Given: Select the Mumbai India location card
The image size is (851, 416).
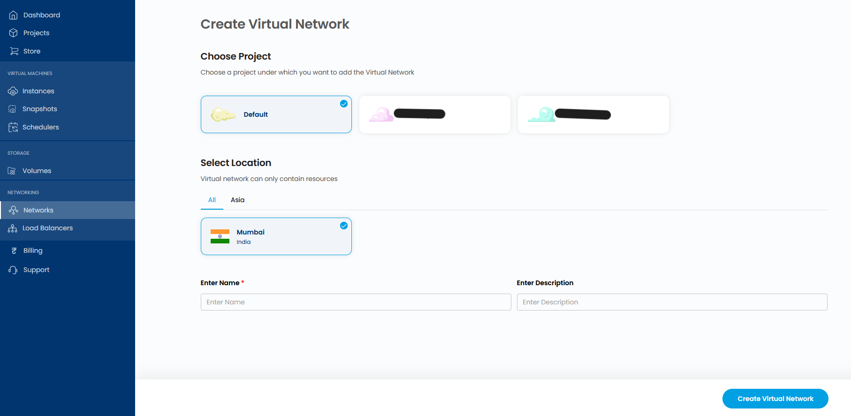Looking at the screenshot, I should coord(276,236).
